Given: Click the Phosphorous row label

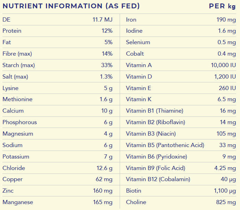Looking at the screenshot, I should coord(19,122).
